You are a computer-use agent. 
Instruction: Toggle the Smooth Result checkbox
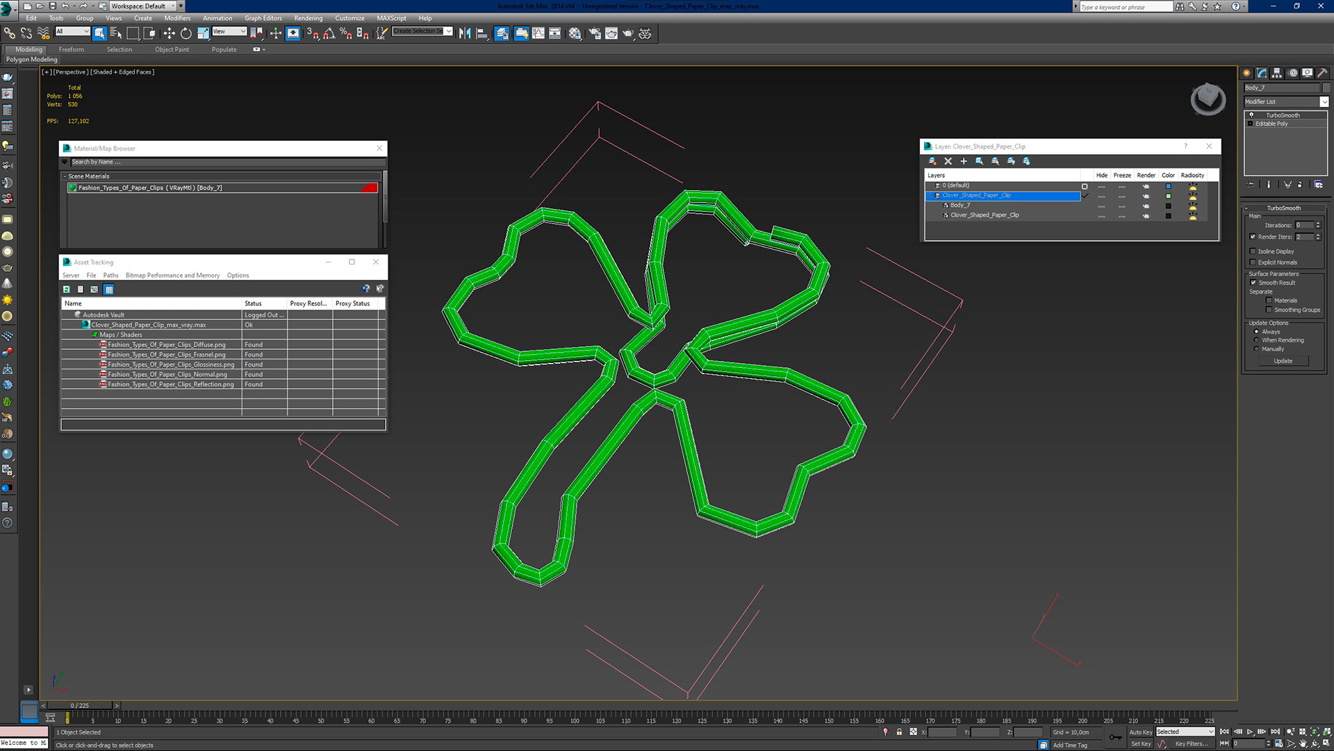pyautogui.click(x=1253, y=282)
